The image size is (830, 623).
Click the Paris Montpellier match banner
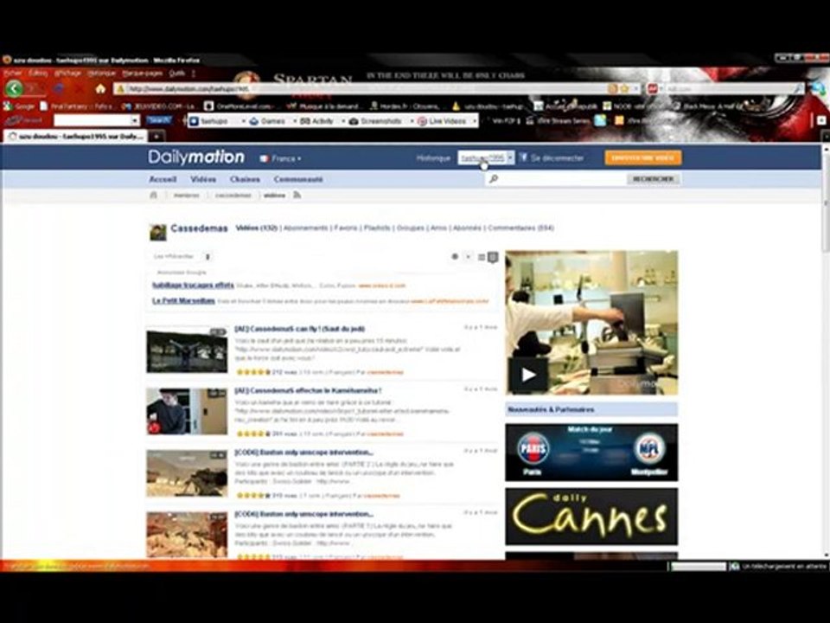(591, 453)
